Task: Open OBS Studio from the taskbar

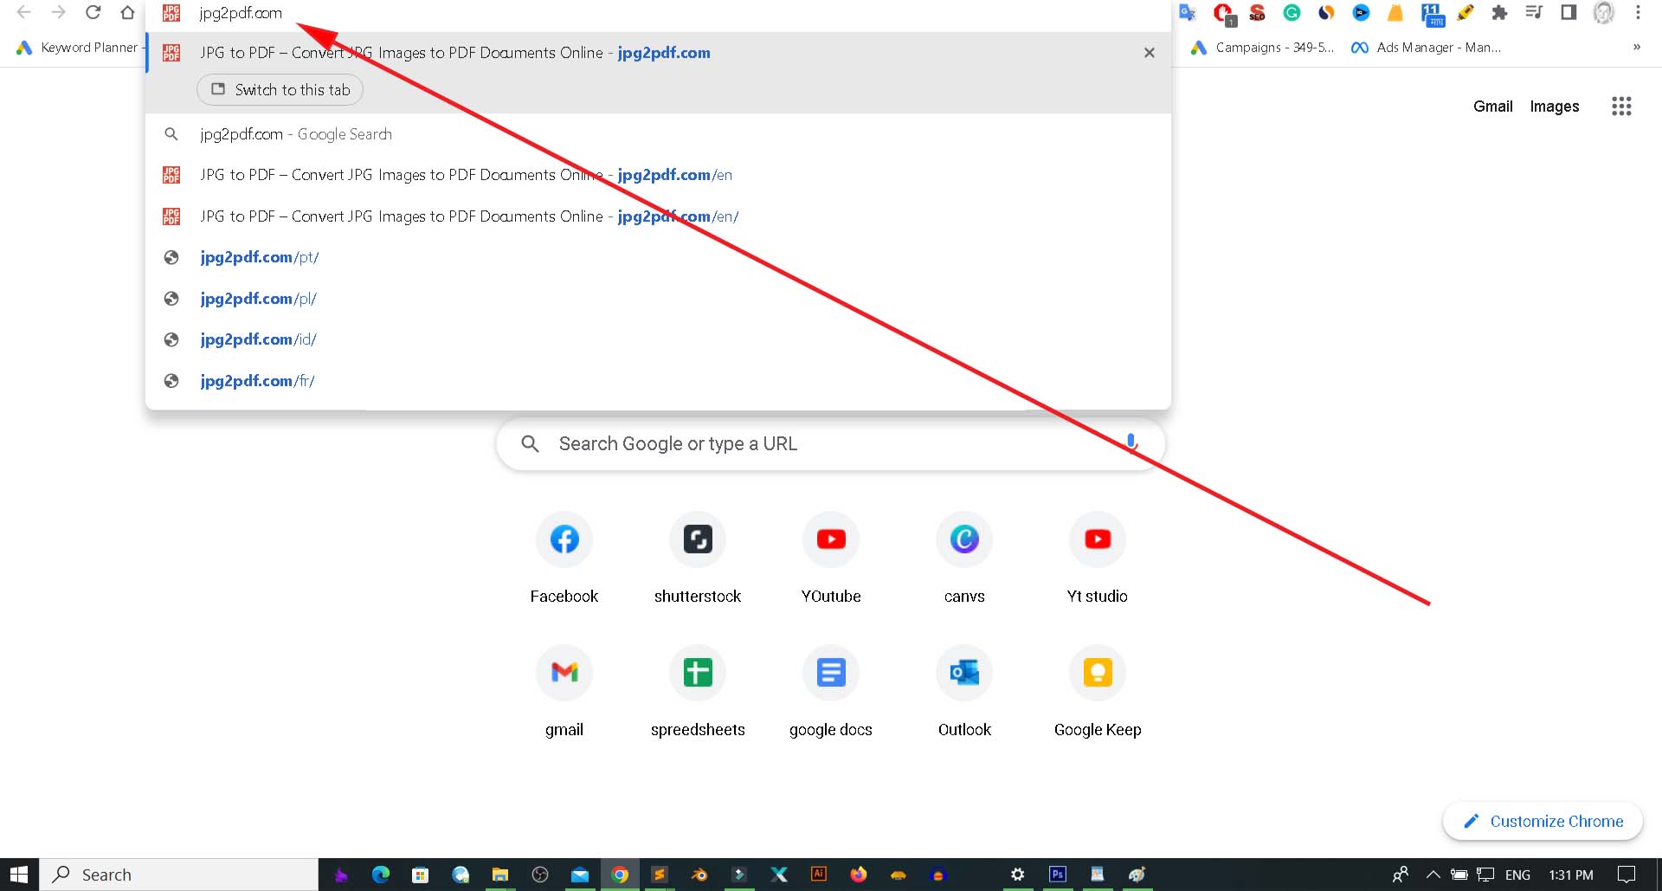Action: tap(539, 875)
